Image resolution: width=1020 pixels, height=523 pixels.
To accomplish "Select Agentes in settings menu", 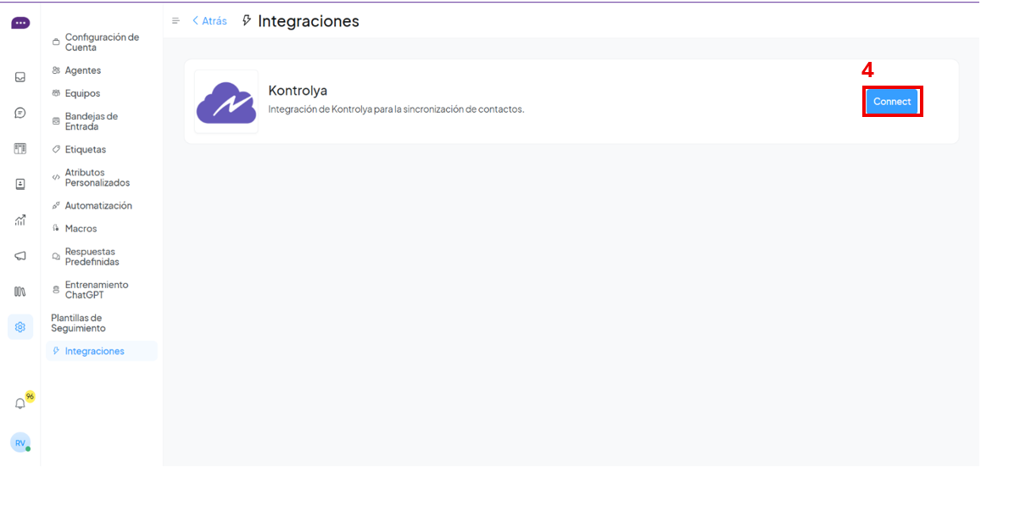I will click(x=82, y=70).
